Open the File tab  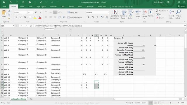(x=5, y=6)
